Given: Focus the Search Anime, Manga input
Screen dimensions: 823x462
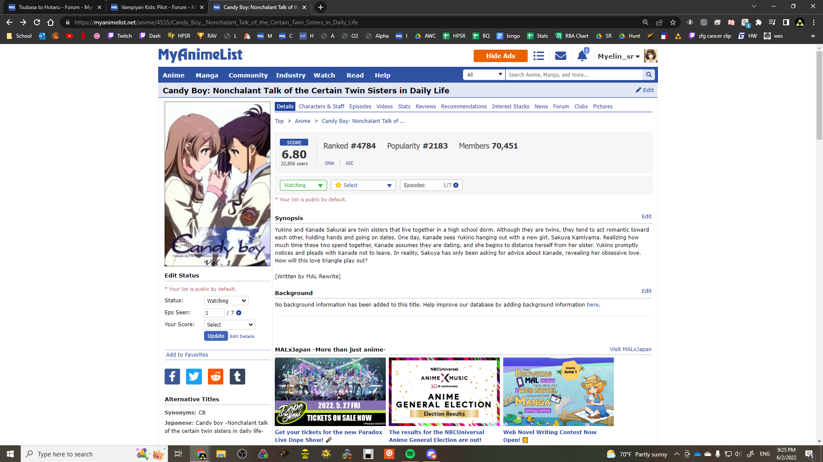Looking at the screenshot, I should click(574, 75).
